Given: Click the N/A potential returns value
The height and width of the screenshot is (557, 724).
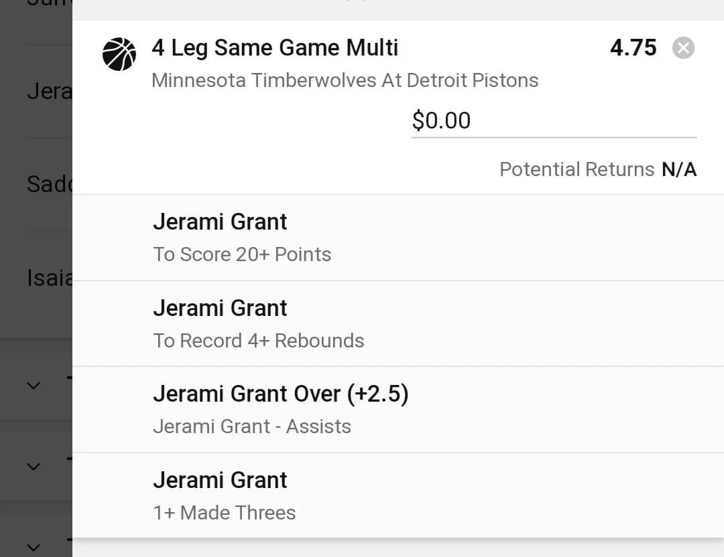Looking at the screenshot, I should tap(679, 169).
